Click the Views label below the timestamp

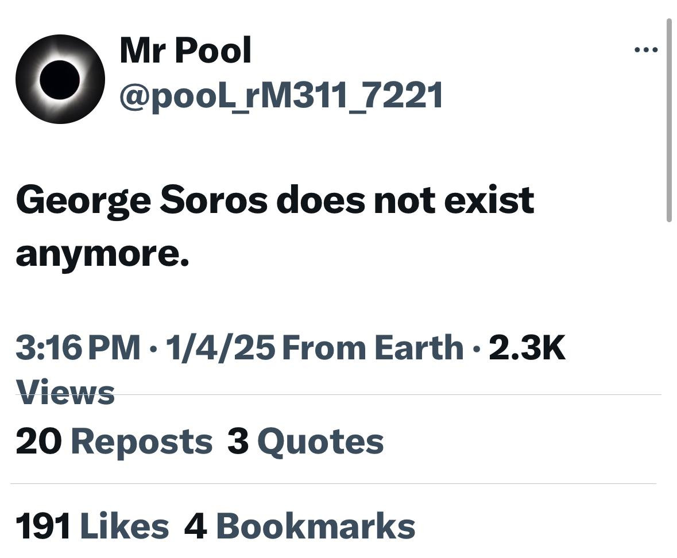click(65, 393)
